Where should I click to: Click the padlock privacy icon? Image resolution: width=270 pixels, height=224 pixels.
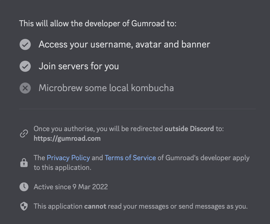coord(24,162)
